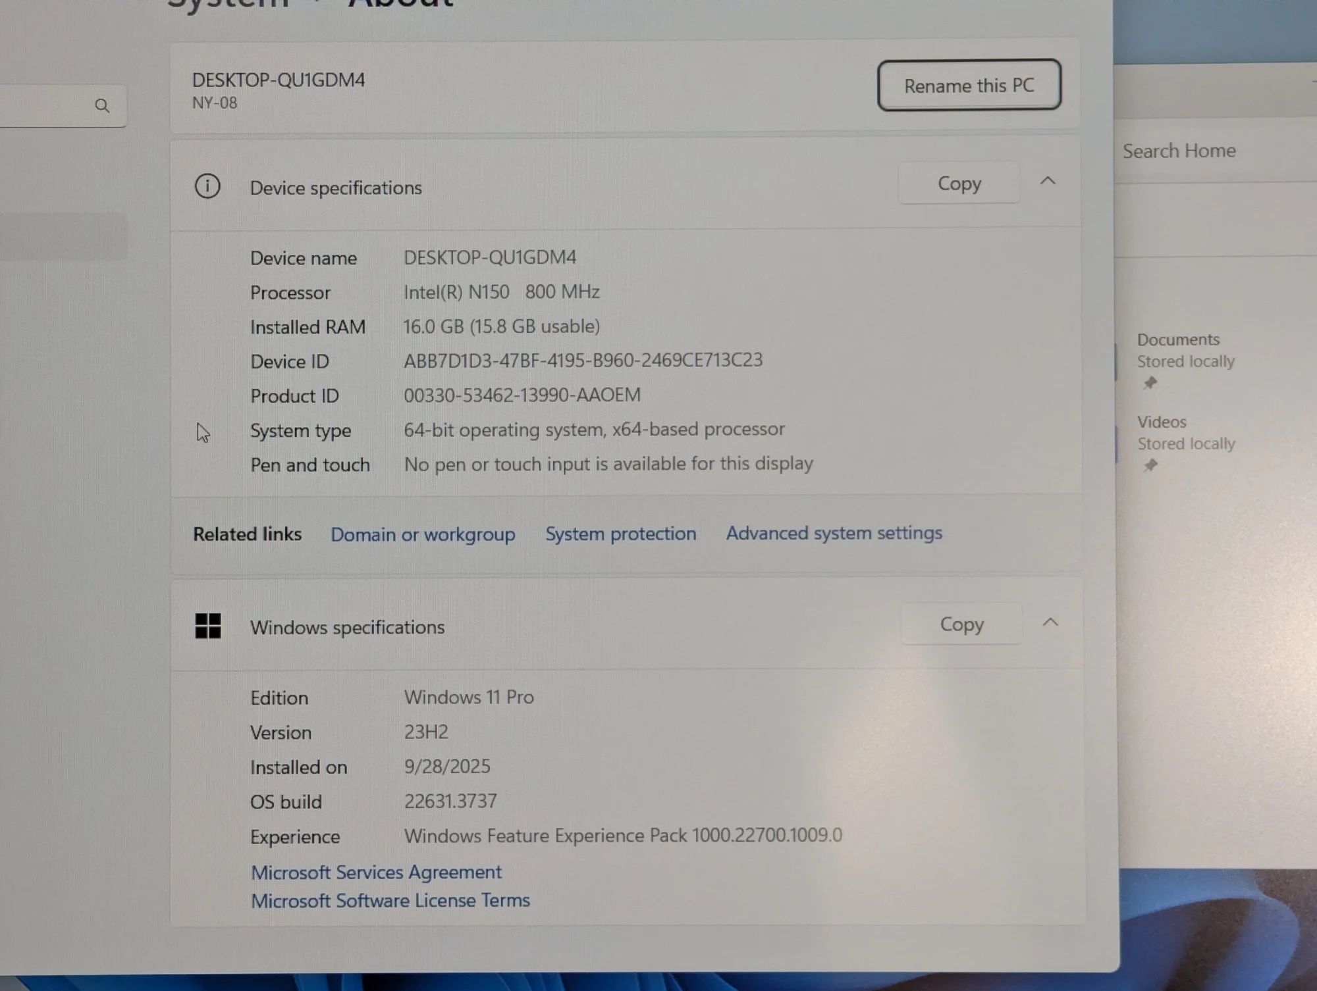Click the pin icon under Videos
The width and height of the screenshot is (1317, 991).
coord(1150,465)
